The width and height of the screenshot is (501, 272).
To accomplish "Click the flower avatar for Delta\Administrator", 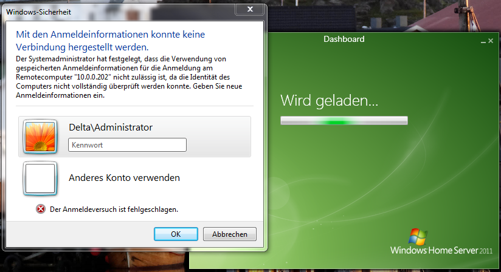I will [x=40, y=136].
